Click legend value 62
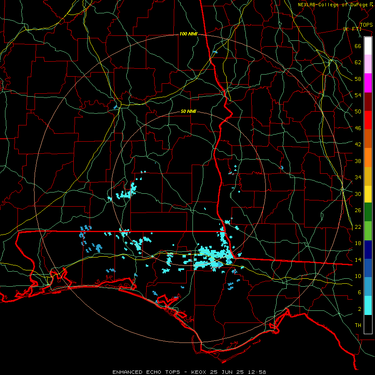The image size is (375, 375). (x=358, y=62)
